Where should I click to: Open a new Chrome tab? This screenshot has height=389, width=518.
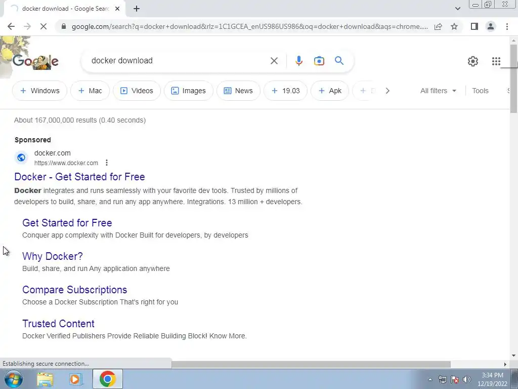pos(137,9)
